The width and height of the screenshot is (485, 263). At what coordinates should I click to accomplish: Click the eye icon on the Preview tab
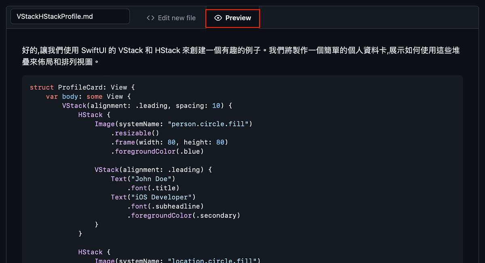pos(218,18)
